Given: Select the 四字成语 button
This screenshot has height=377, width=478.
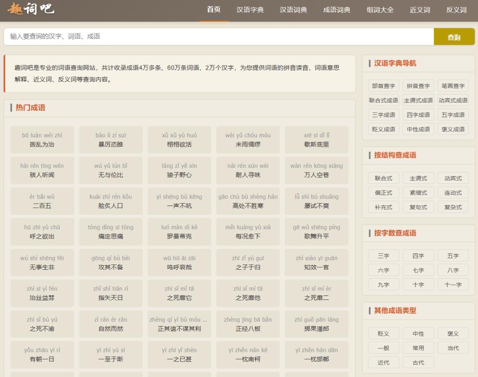Looking at the screenshot, I should coord(418,115).
